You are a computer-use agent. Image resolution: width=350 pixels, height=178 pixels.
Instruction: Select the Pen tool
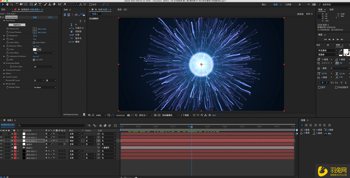click(36, 4)
